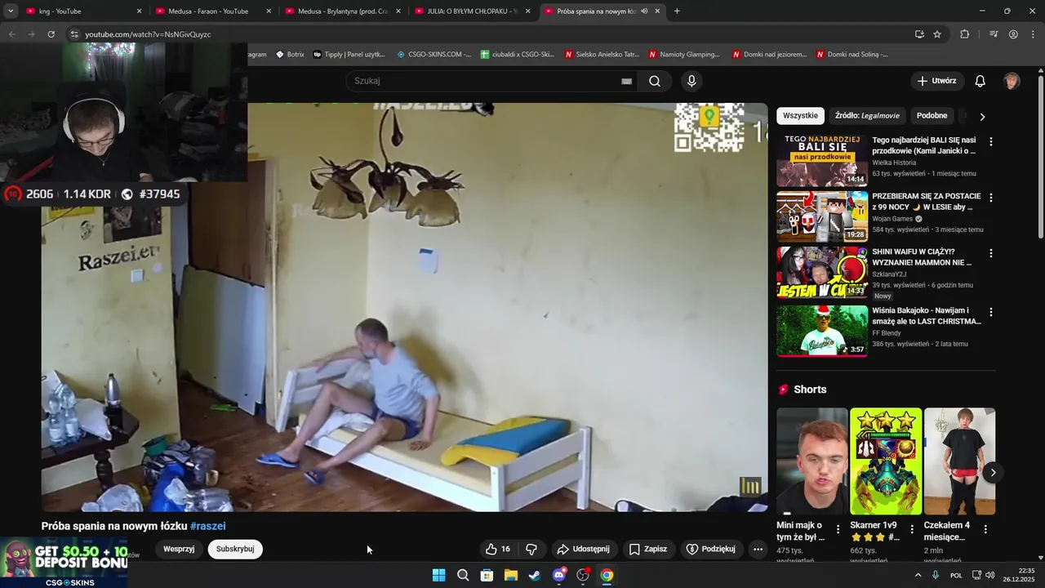Open Chrome three-dot menu
The height and width of the screenshot is (588, 1045).
tap(1033, 34)
